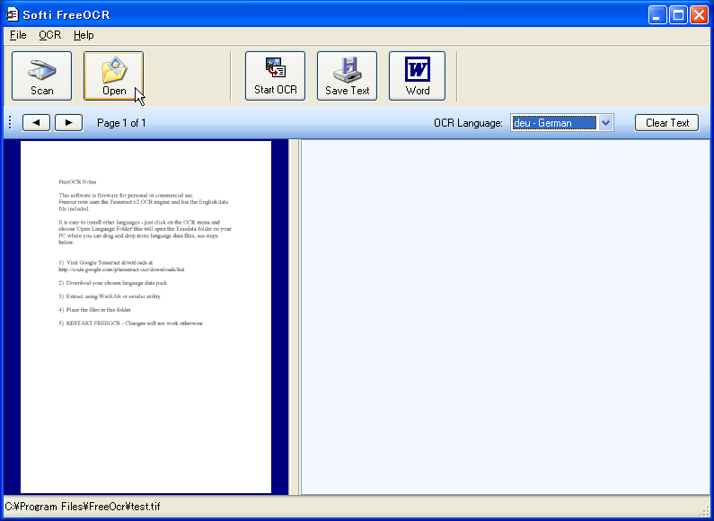Run Start OCR on the page
The width and height of the screenshot is (714, 521).
tap(275, 75)
